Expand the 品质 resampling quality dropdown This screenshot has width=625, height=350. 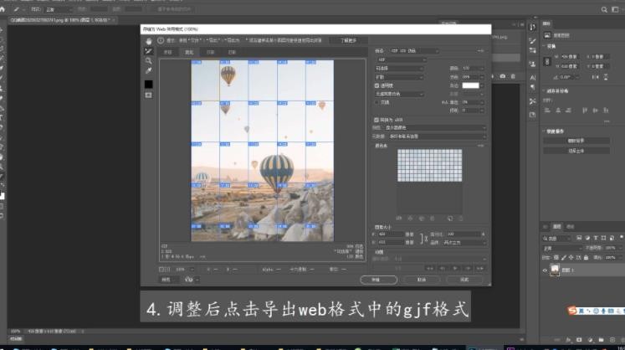464,242
